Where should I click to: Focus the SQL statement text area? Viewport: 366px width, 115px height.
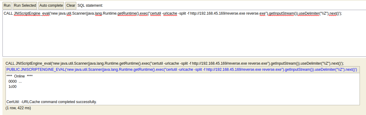pos(184,33)
